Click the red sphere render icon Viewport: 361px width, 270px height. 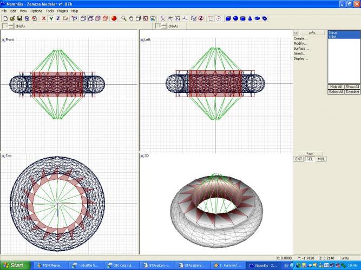pos(114,18)
